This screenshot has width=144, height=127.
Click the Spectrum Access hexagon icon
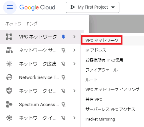pos(9,104)
